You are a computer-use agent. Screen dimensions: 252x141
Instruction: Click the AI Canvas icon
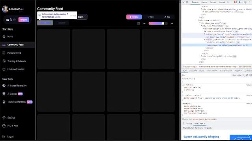(4, 94)
